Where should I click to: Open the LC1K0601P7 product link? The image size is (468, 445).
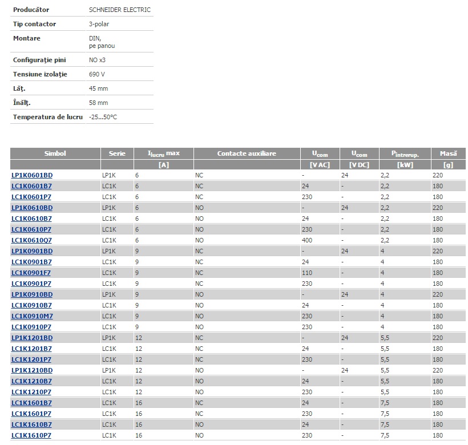(x=31, y=197)
